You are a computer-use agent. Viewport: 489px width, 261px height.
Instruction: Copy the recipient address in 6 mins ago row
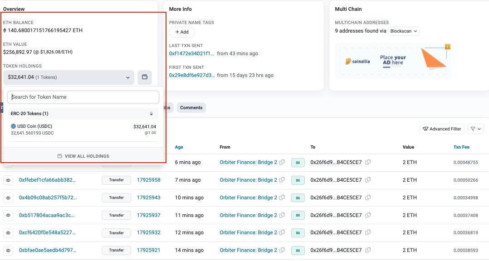[368, 162]
